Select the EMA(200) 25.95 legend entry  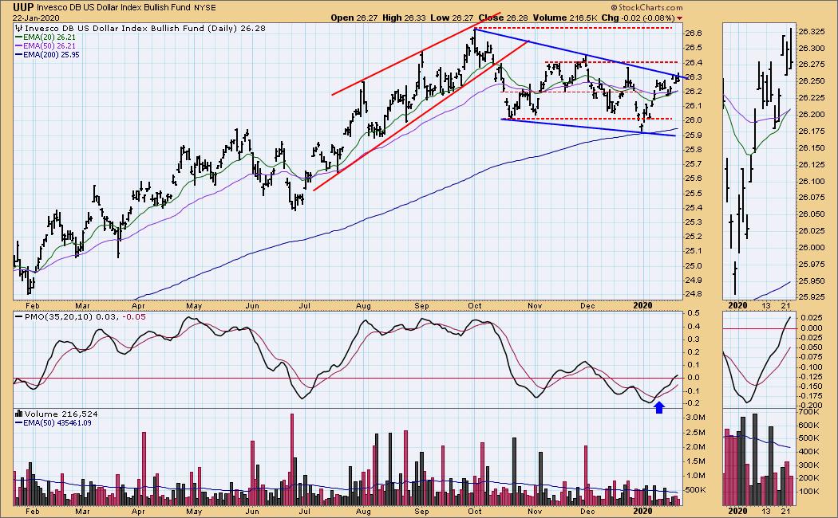(48, 54)
